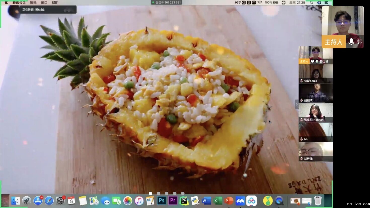Go to the second slideshow page dot
The image size is (370, 208).
tap(159, 193)
